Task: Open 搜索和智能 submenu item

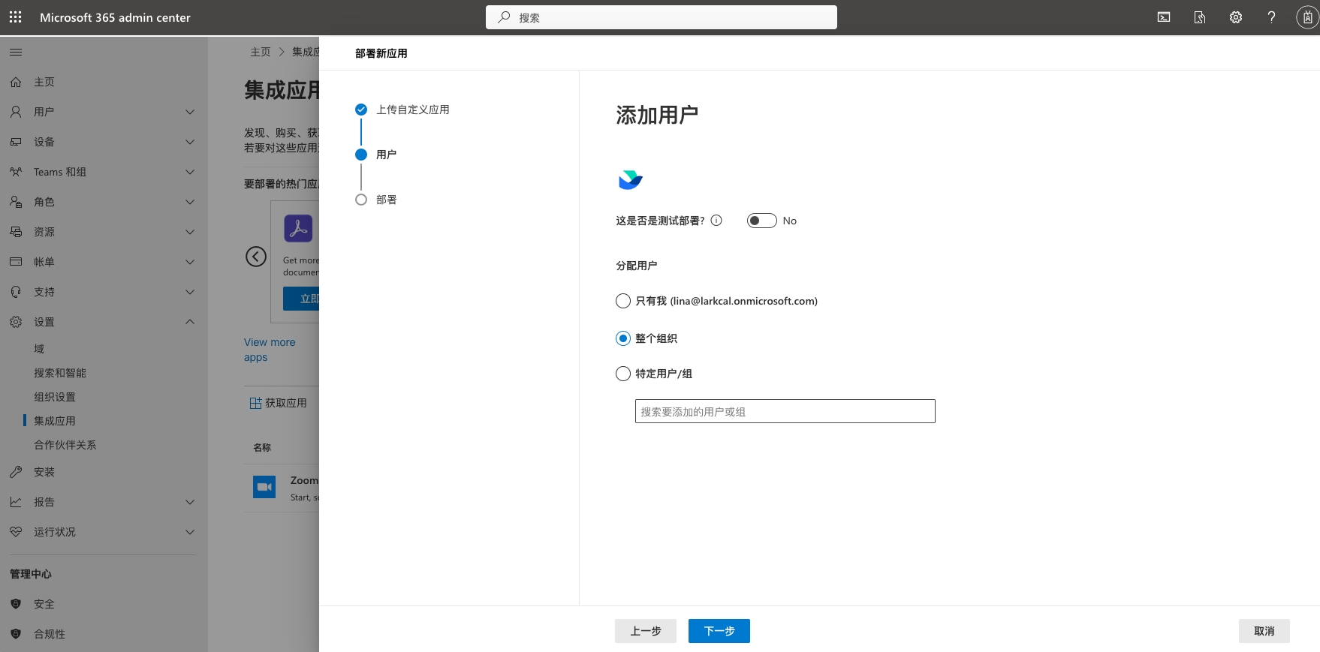Action: click(60, 373)
